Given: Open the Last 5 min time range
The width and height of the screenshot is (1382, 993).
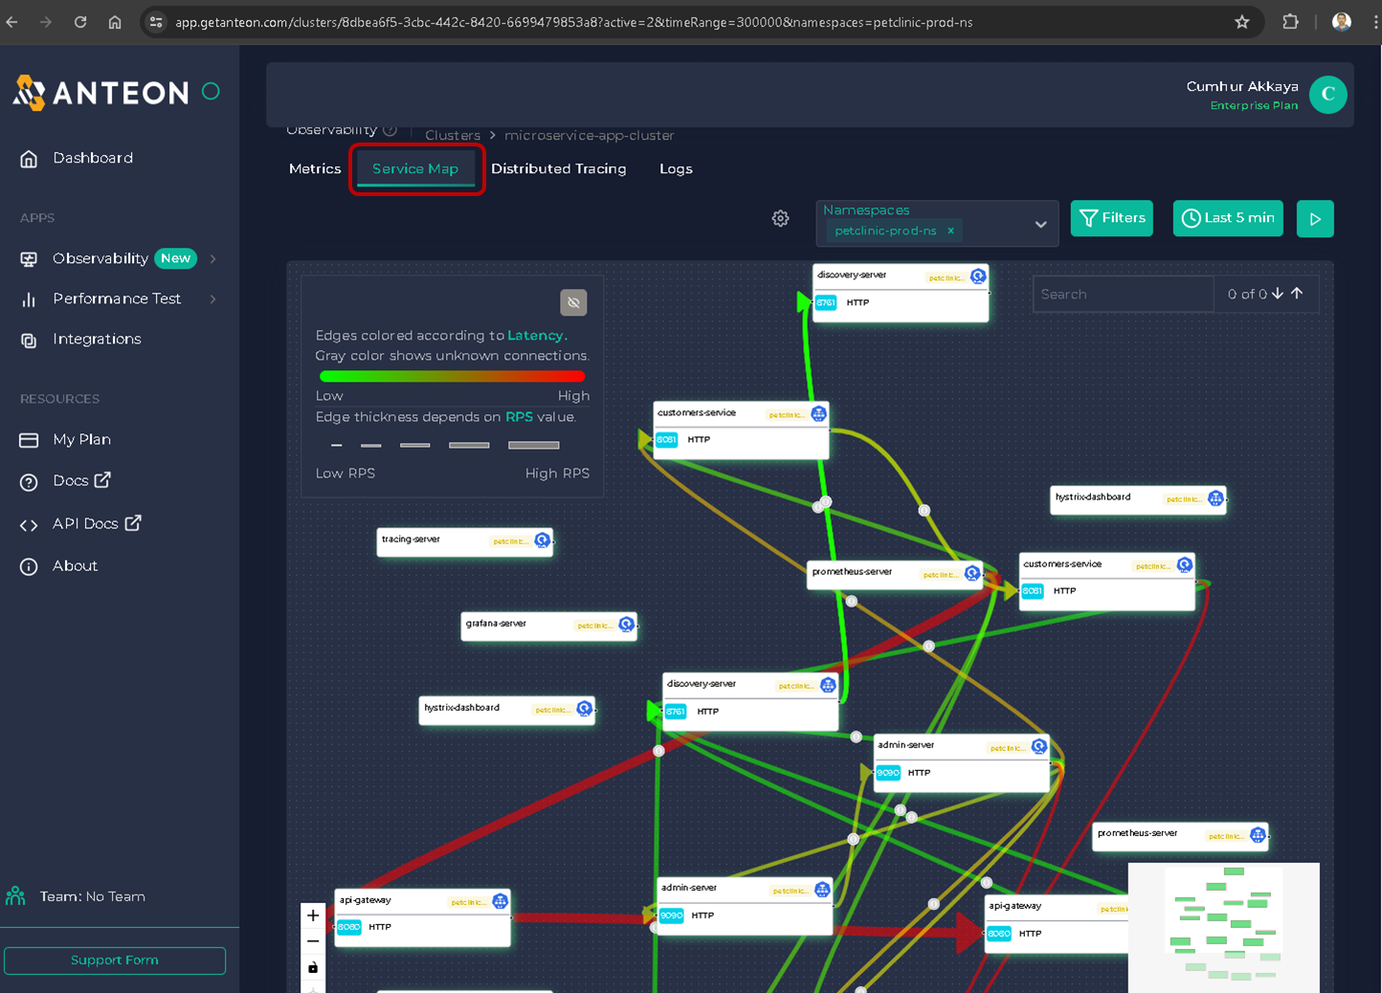Looking at the screenshot, I should pos(1228,218).
